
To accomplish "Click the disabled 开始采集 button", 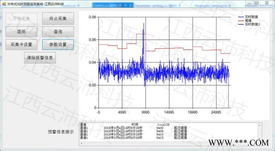I will 21,18.
